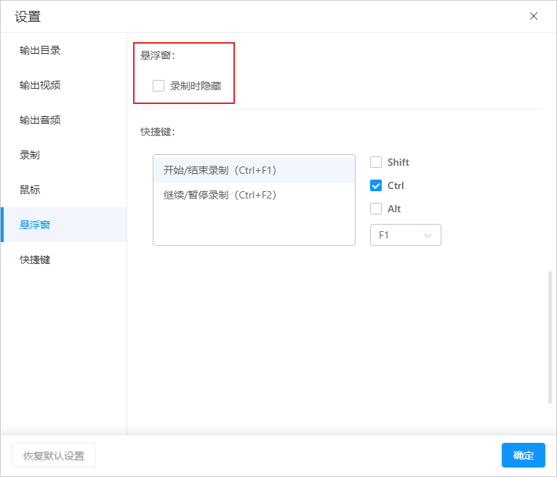Click the chevron arrow in the F1 combo box
The height and width of the screenshot is (477, 557).
(x=428, y=236)
